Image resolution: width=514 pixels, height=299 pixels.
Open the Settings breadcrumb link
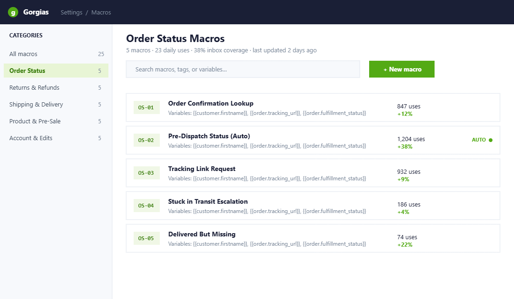point(71,13)
